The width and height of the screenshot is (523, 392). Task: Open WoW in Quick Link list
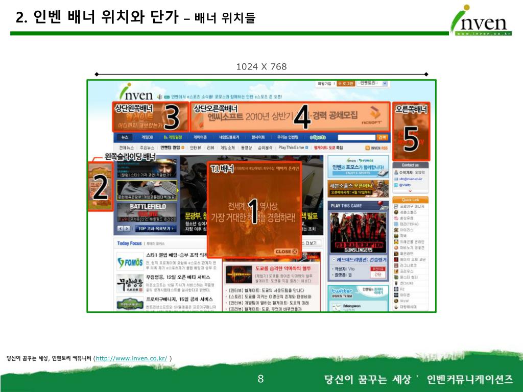405,301
